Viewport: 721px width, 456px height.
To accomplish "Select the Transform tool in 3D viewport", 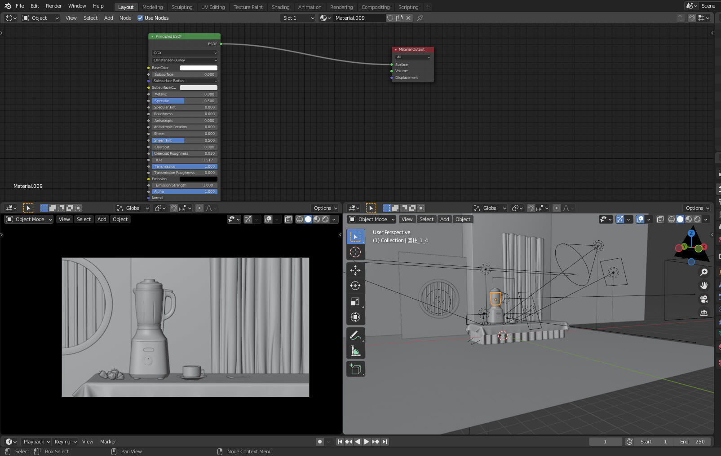I will [x=355, y=317].
